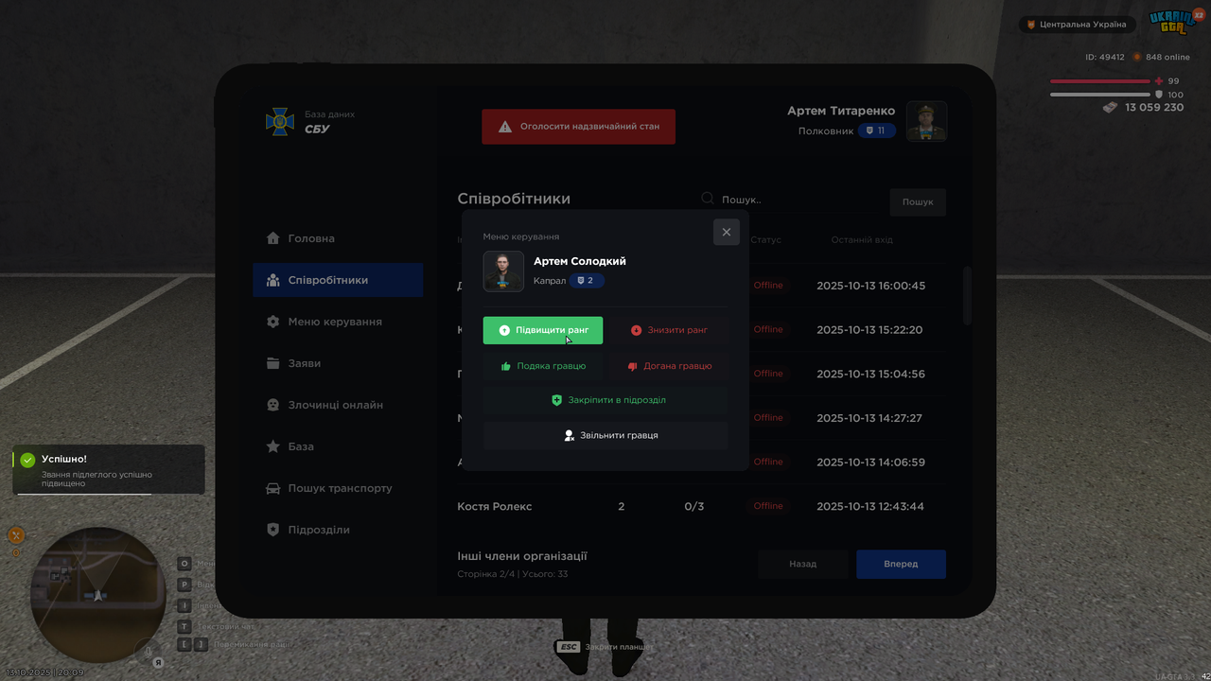The width and height of the screenshot is (1211, 681).
Task: Click the Останній вхід column header
Action: (862, 240)
